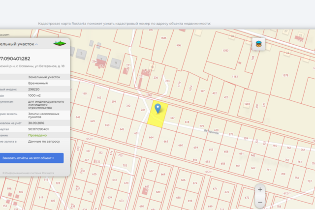Click quarter value 90:07:090401
Screen dimensions: 315x210
click(x=38, y=129)
